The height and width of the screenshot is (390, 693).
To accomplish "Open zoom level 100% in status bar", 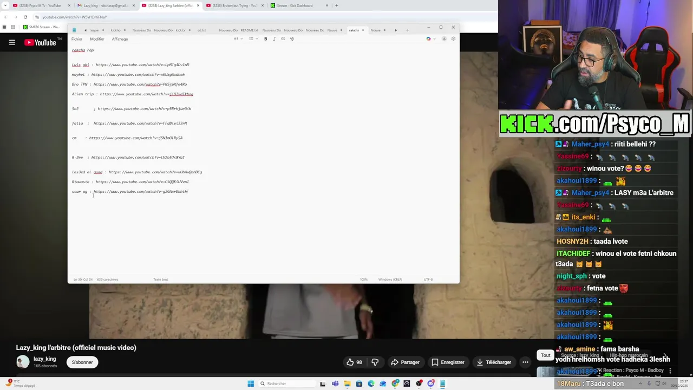I will coord(364,279).
